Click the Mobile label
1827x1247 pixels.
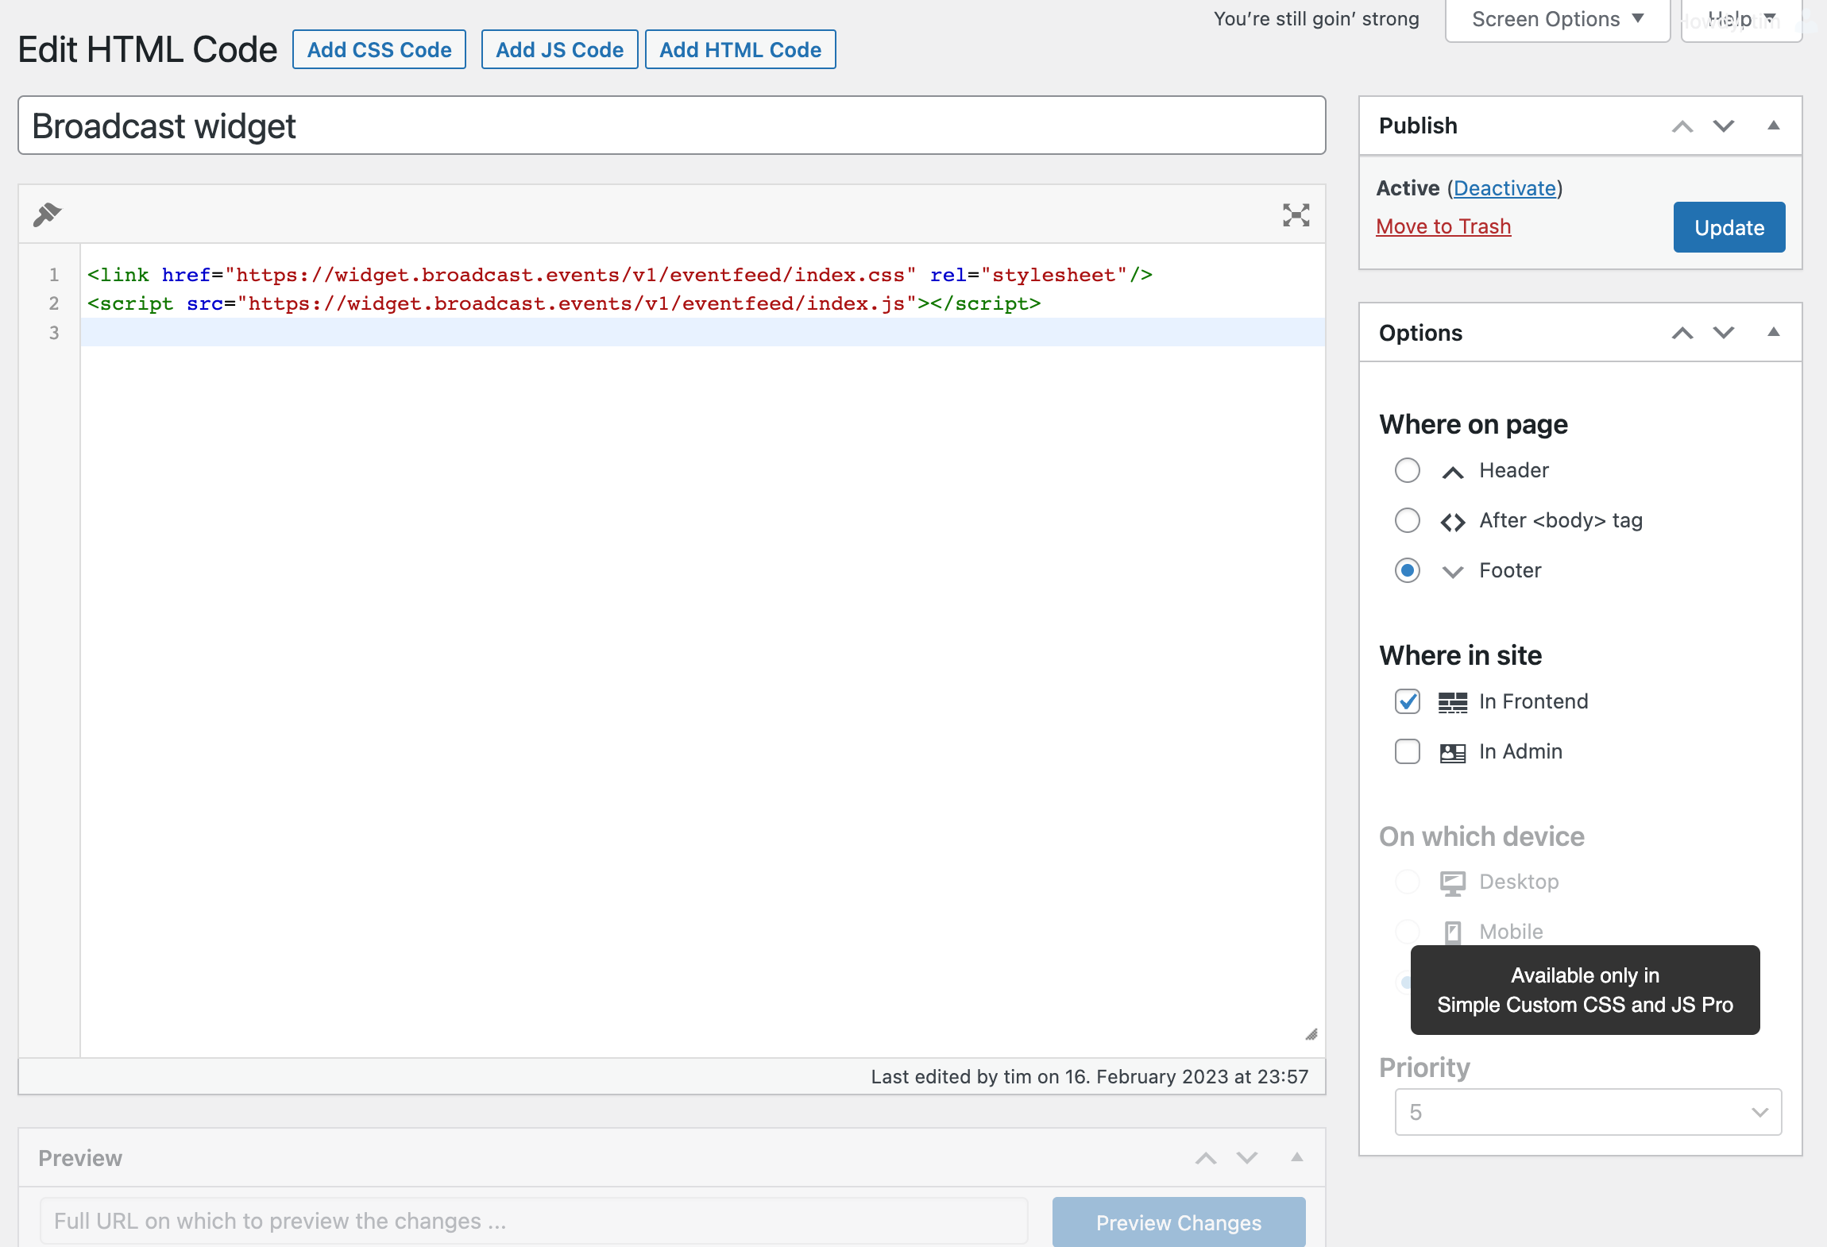pos(1511,932)
